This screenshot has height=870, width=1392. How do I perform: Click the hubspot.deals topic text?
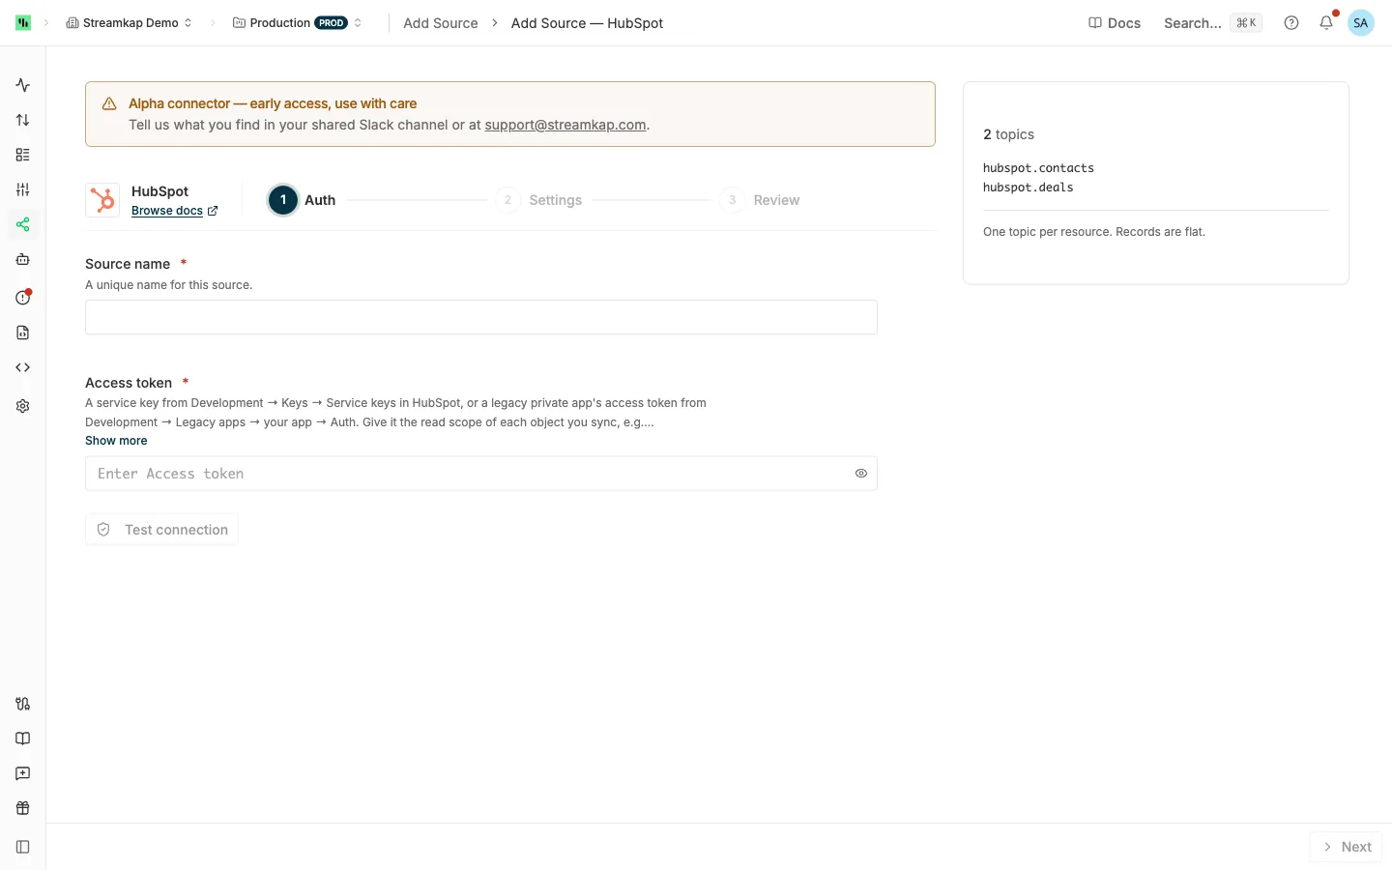[1029, 188]
